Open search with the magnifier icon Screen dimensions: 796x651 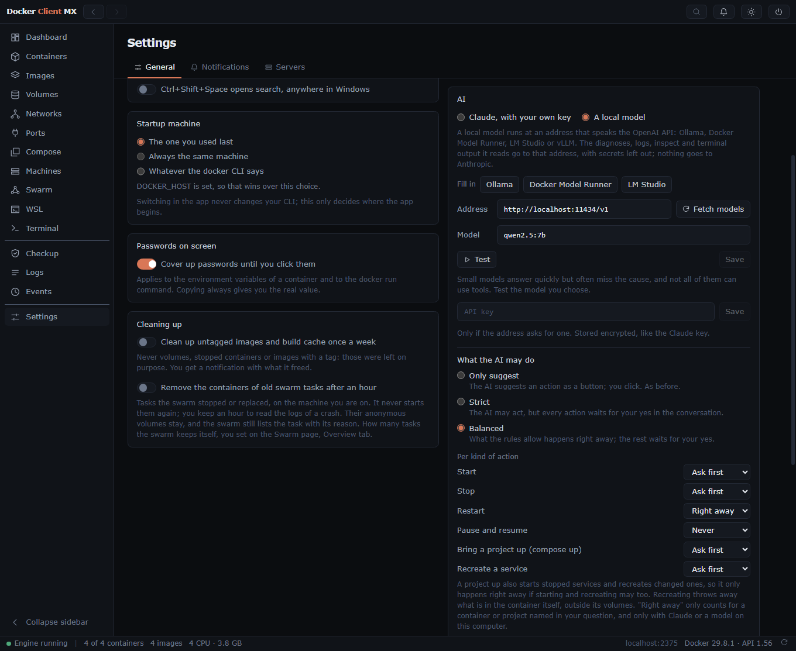[696, 12]
